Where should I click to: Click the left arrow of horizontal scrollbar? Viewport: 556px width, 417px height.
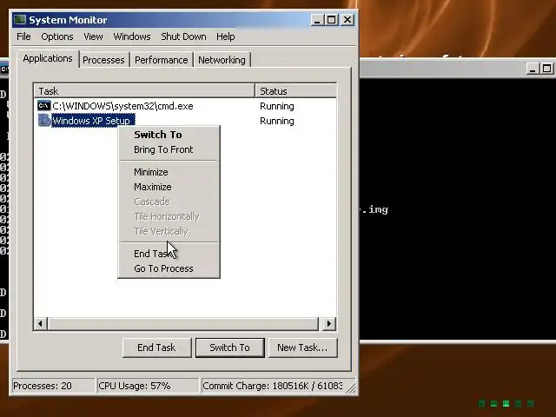tap(41, 324)
